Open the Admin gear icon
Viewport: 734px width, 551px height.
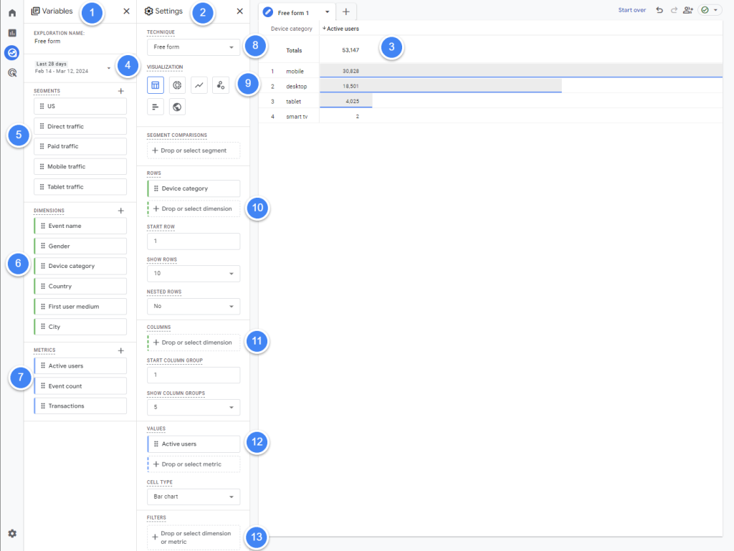tap(12, 533)
